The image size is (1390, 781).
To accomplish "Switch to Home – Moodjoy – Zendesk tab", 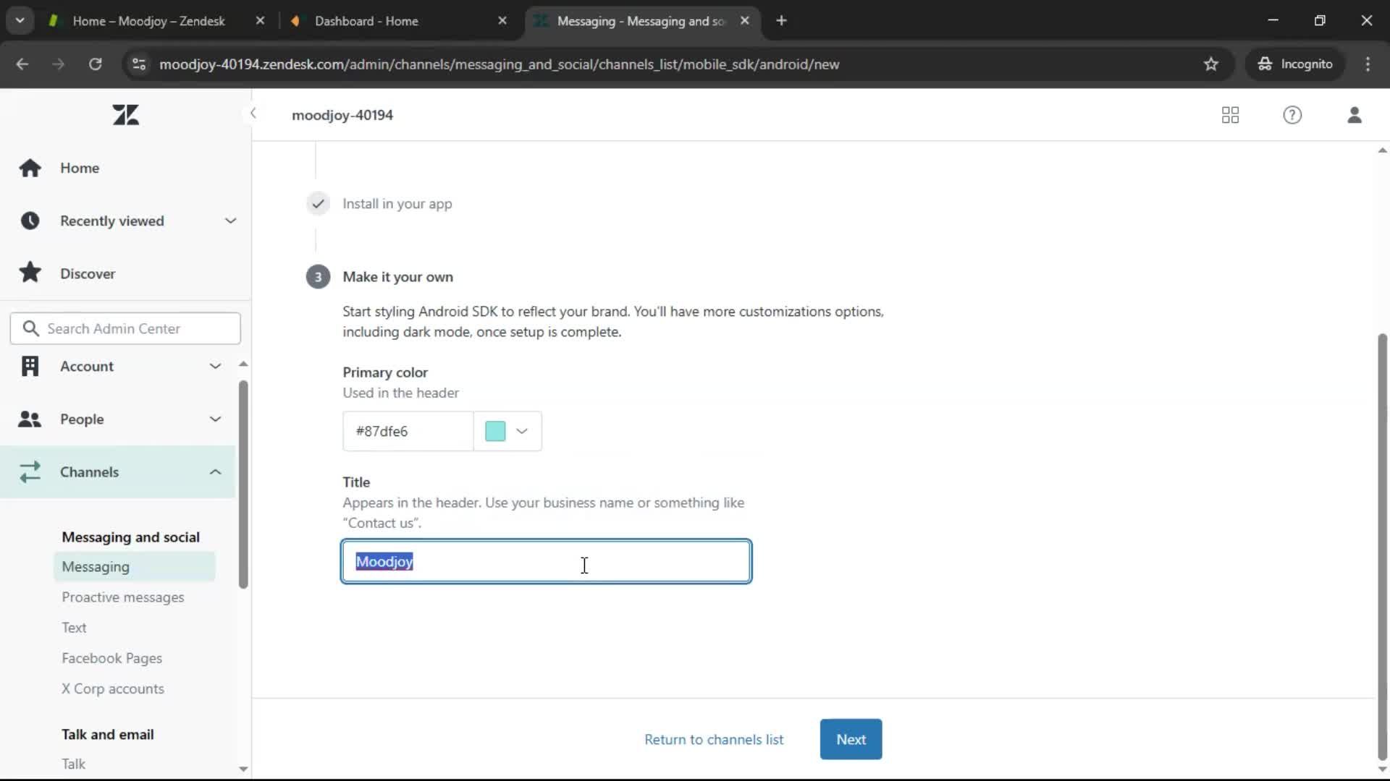I will click(148, 21).
